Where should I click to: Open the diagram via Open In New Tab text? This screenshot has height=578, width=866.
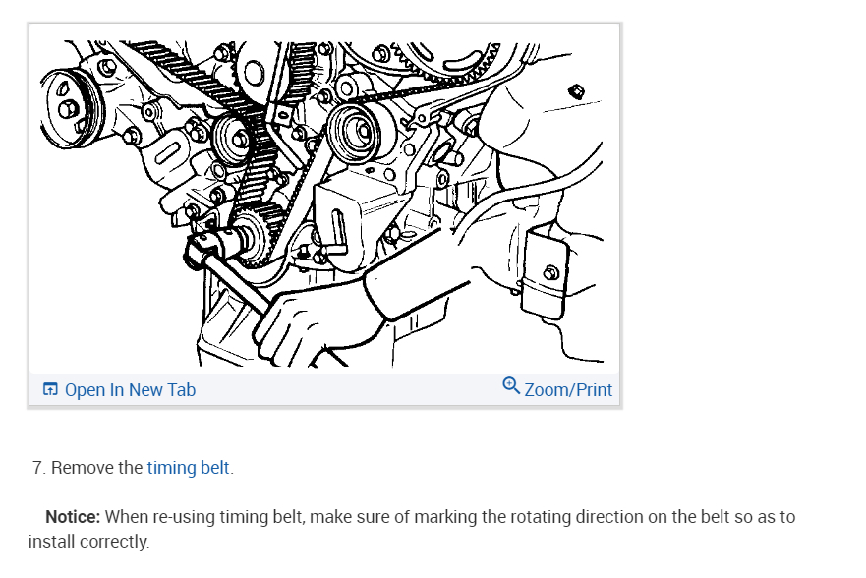click(130, 390)
